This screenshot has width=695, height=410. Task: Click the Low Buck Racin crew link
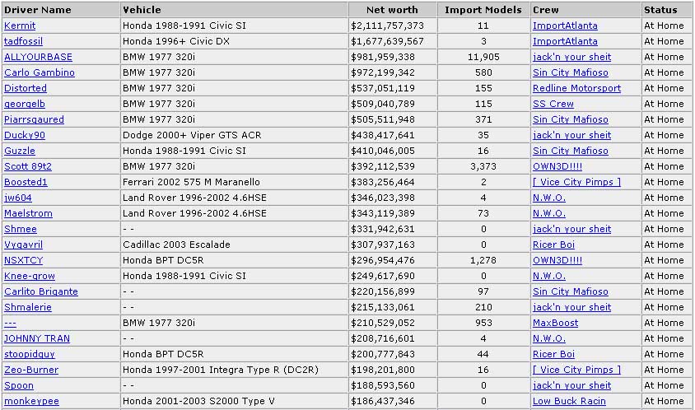tap(569, 401)
